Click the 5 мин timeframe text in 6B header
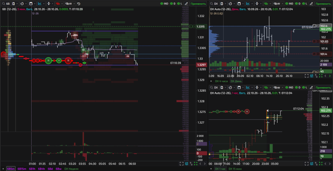This screenshot has height=171, width=333. tap(21, 9)
